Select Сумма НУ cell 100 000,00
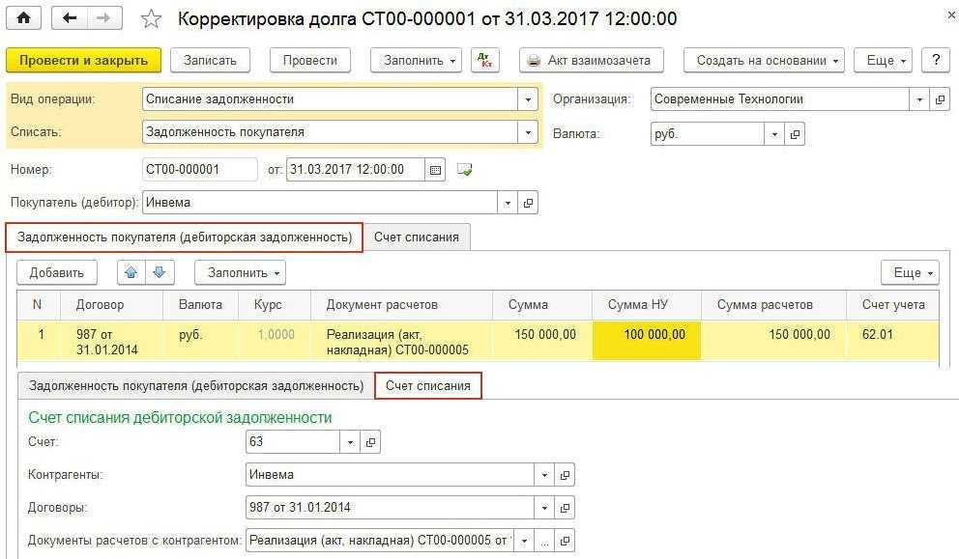Screen dimensions: 959x559 tap(647, 341)
